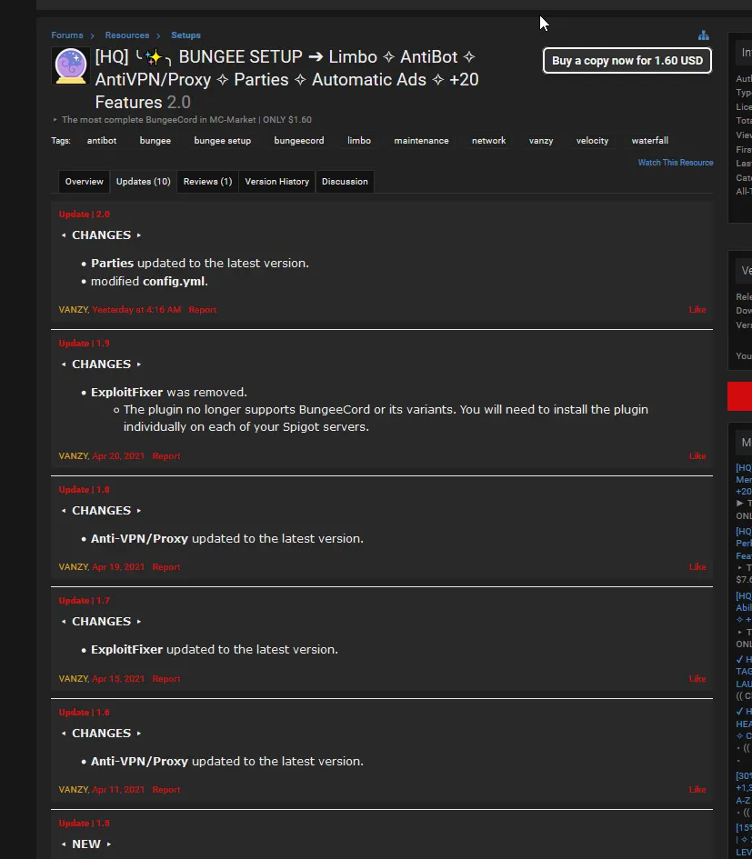Like the Update 1.8 post
The height and width of the screenshot is (859, 752).
pyautogui.click(x=697, y=567)
